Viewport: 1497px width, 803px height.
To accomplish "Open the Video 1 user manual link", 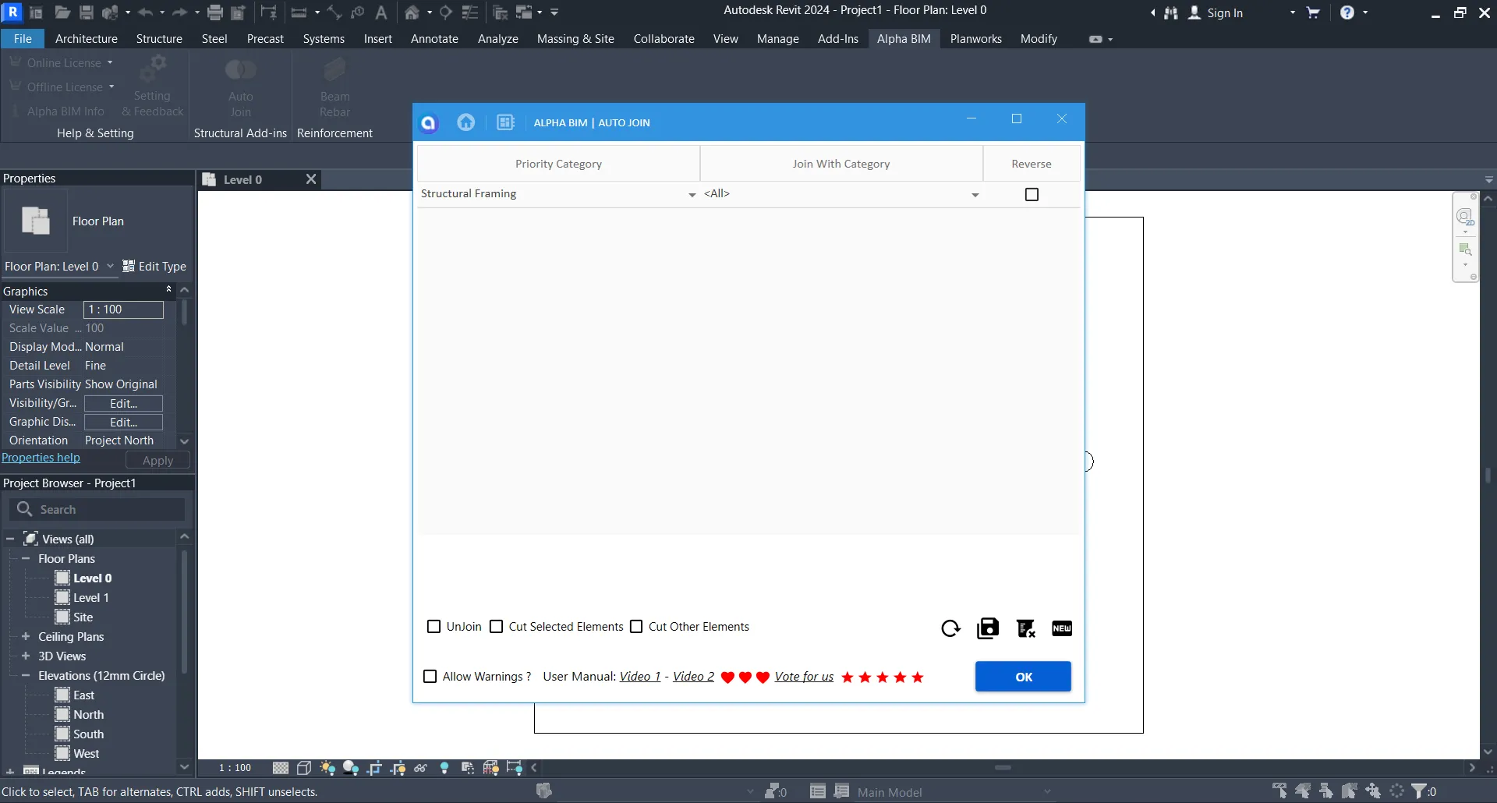I will pos(640,677).
